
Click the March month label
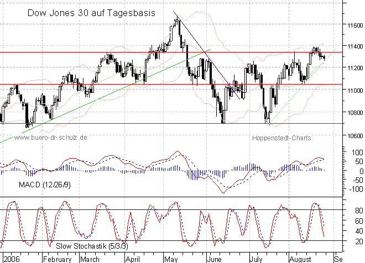90,259
